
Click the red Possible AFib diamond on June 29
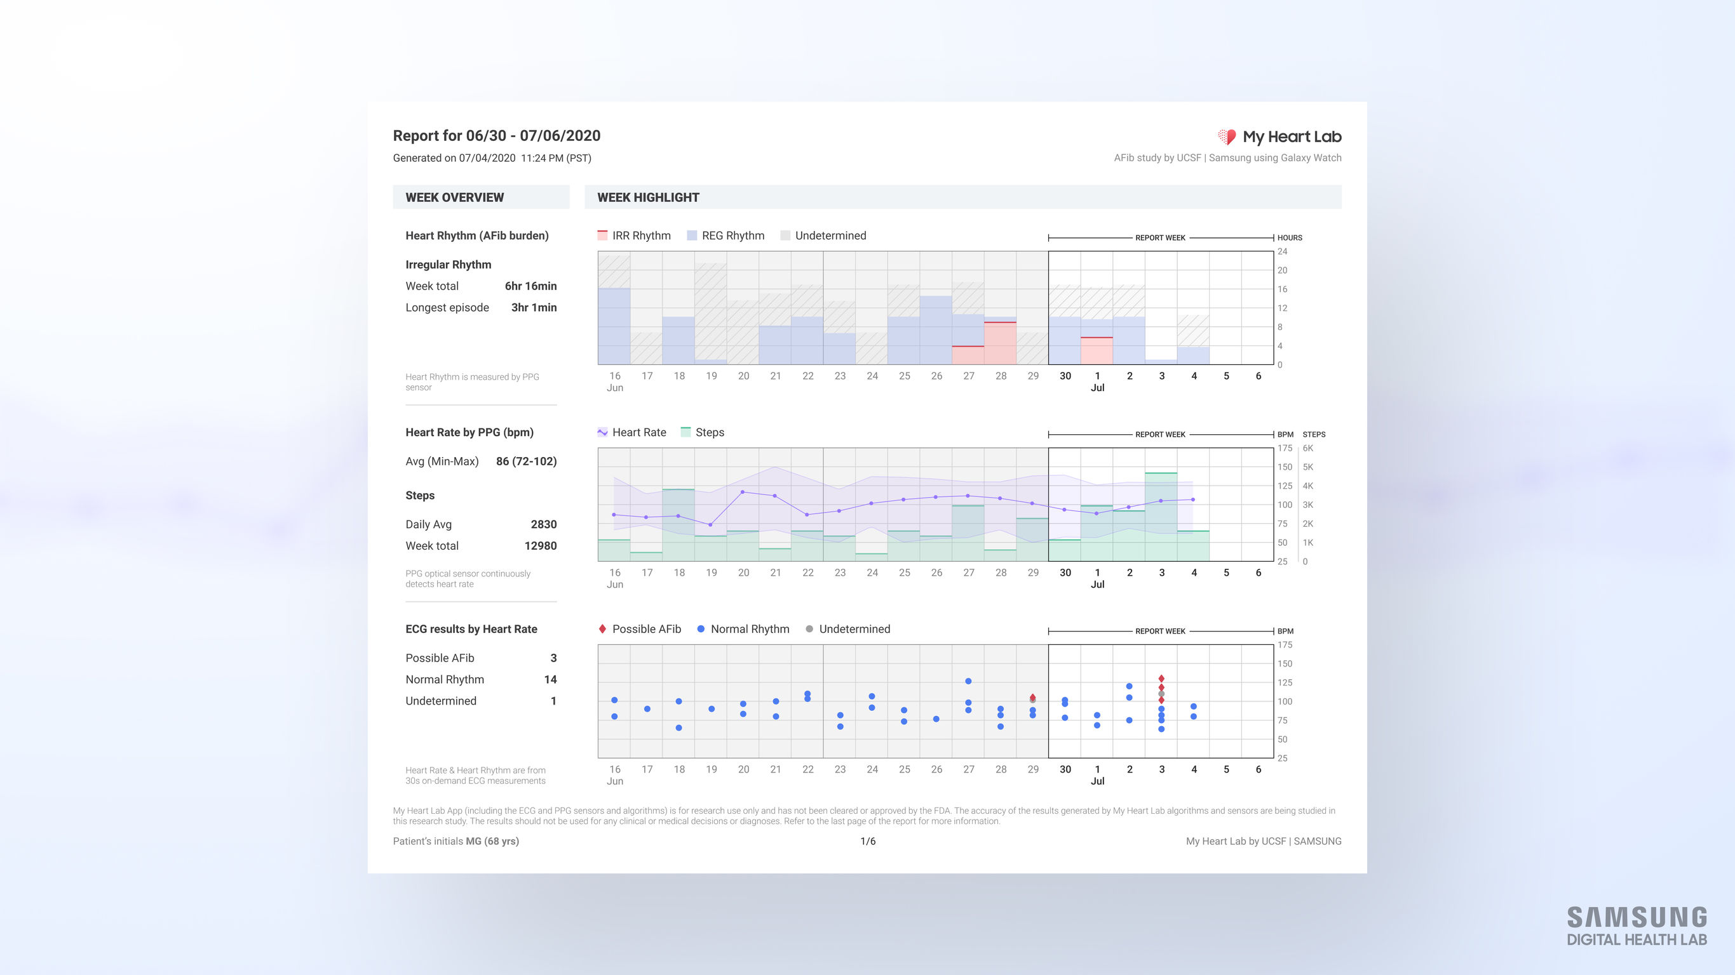coord(1032,697)
